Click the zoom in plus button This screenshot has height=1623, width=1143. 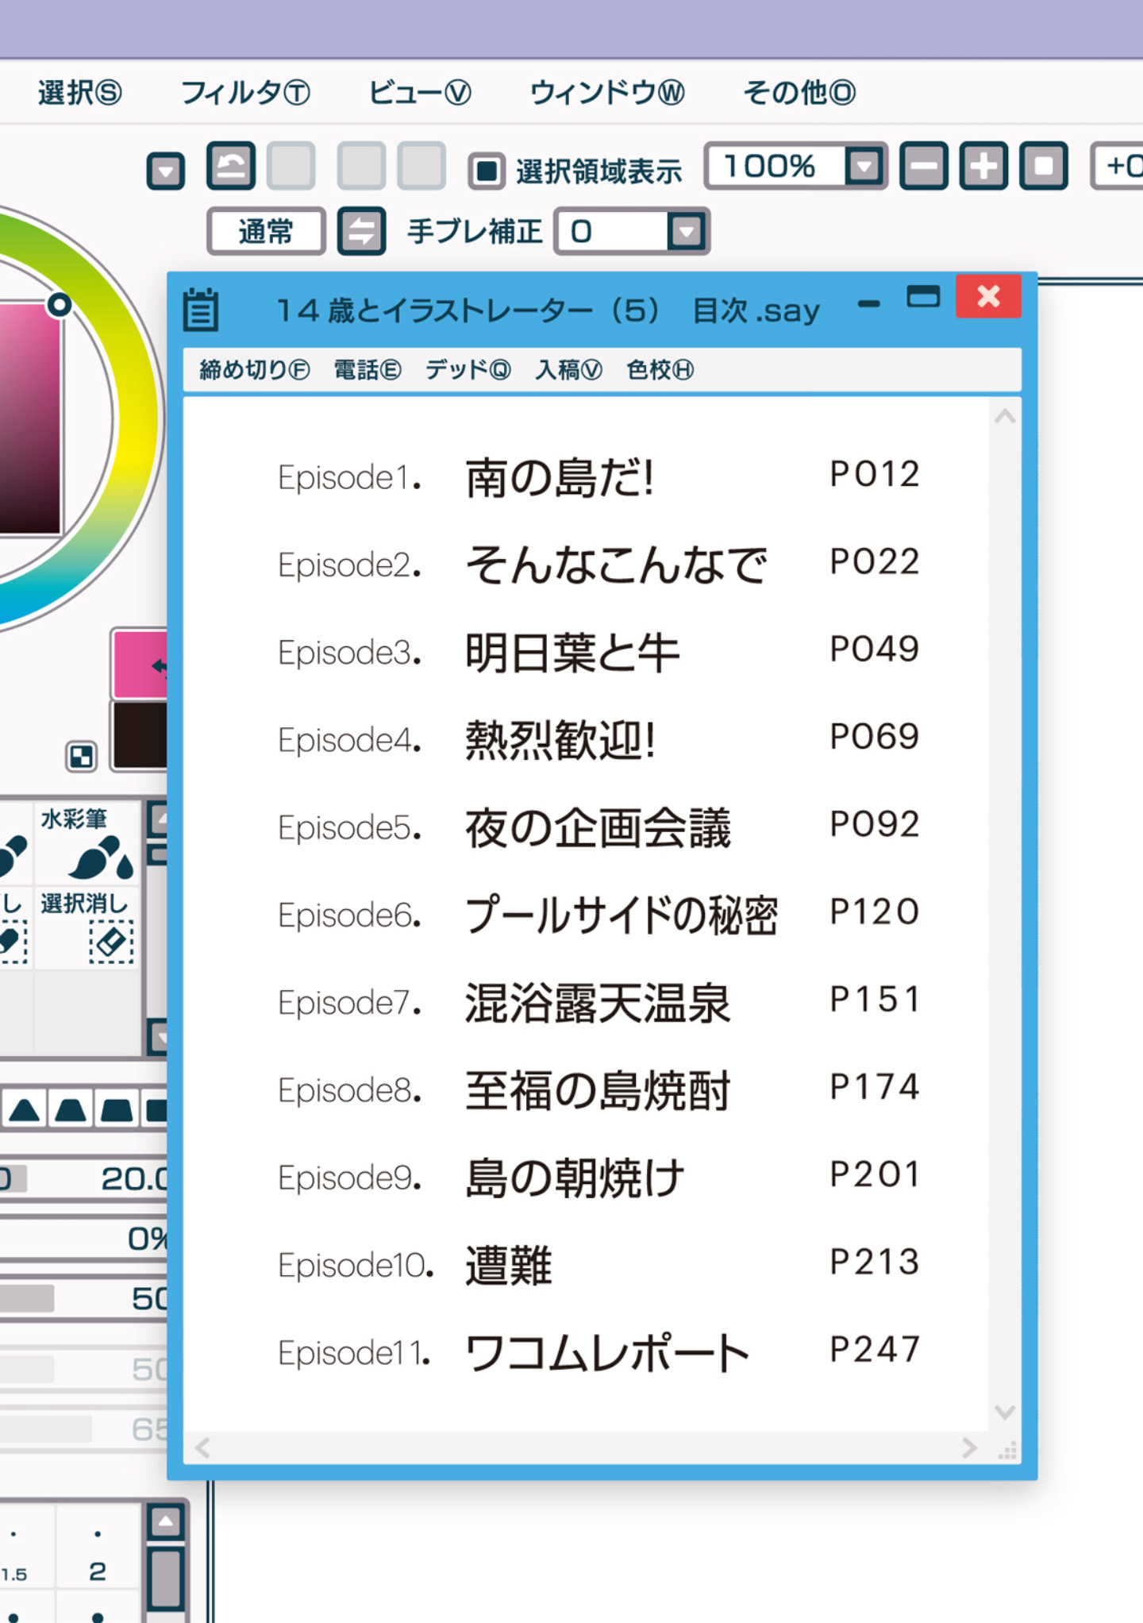click(984, 166)
